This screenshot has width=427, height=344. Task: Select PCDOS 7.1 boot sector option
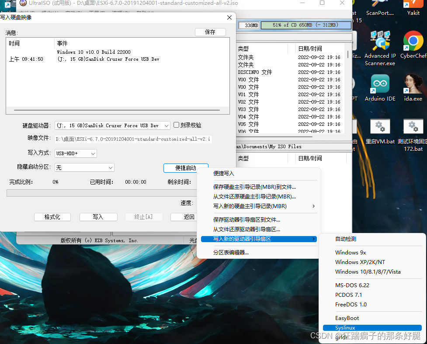(348, 295)
